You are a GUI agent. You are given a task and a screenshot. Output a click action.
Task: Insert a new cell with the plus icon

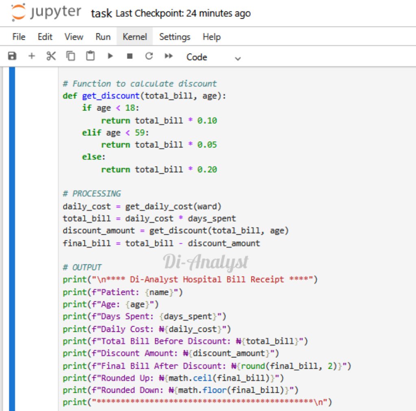[32, 56]
